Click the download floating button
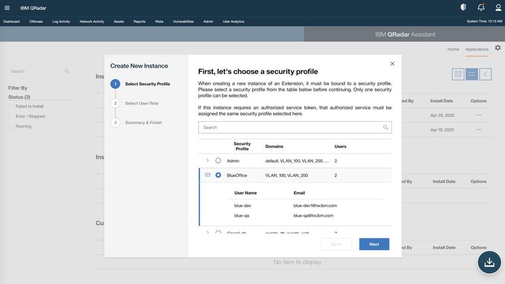Viewport: 505px width, 284px height. coord(489,262)
